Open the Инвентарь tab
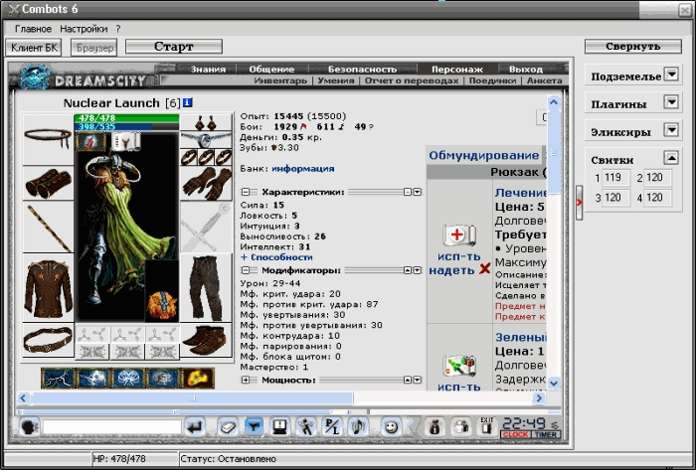This screenshot has height=470, width=696. tap(280, 80)
